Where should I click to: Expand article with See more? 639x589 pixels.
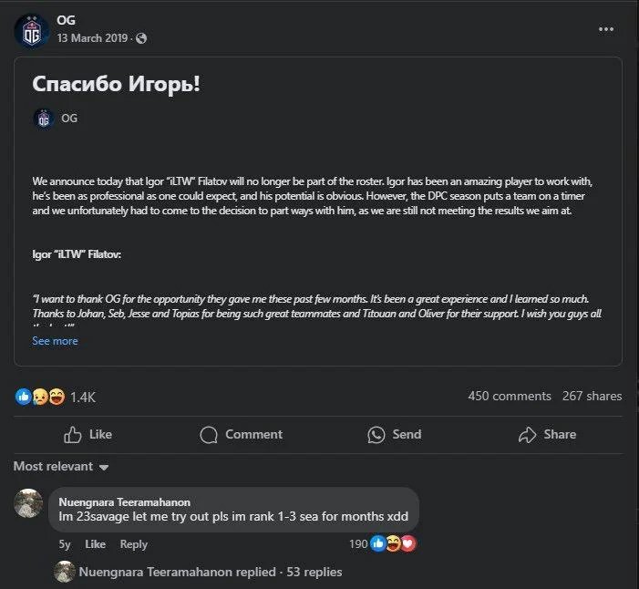55,341
